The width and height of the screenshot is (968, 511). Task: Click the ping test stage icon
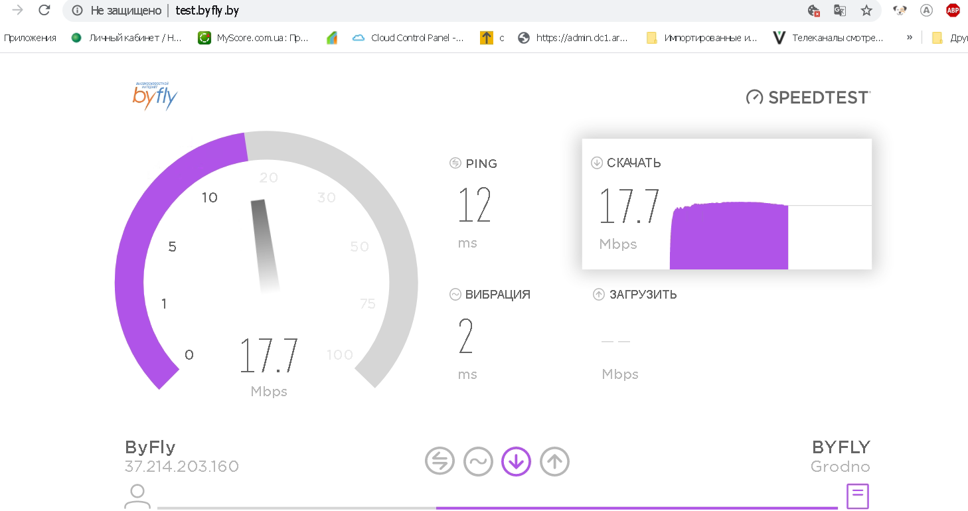point(440,461)
